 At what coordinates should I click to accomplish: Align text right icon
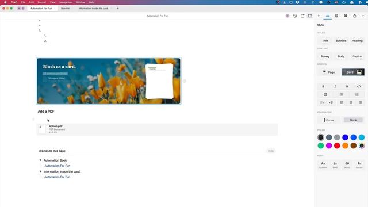(x=360, y=102)
